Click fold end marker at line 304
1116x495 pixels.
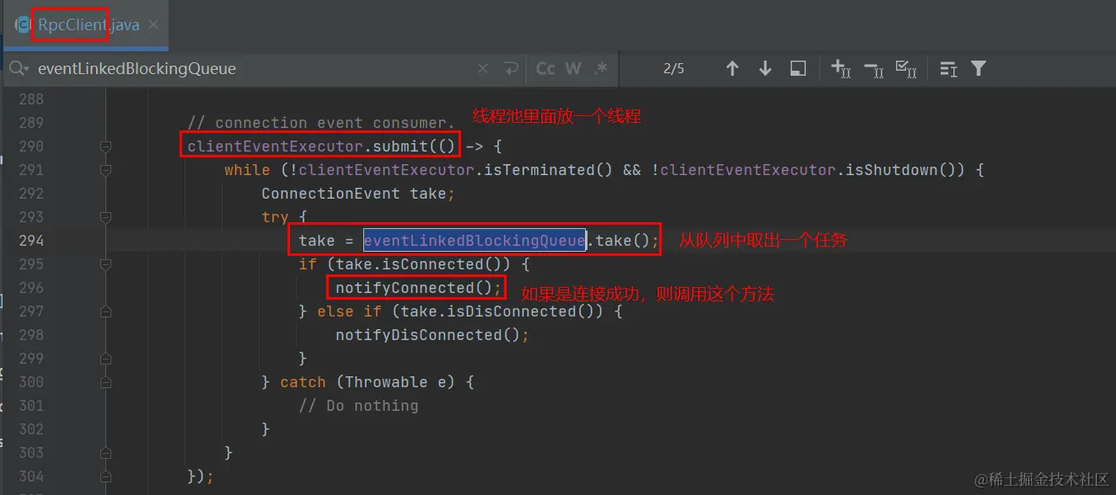coord(106,476)
